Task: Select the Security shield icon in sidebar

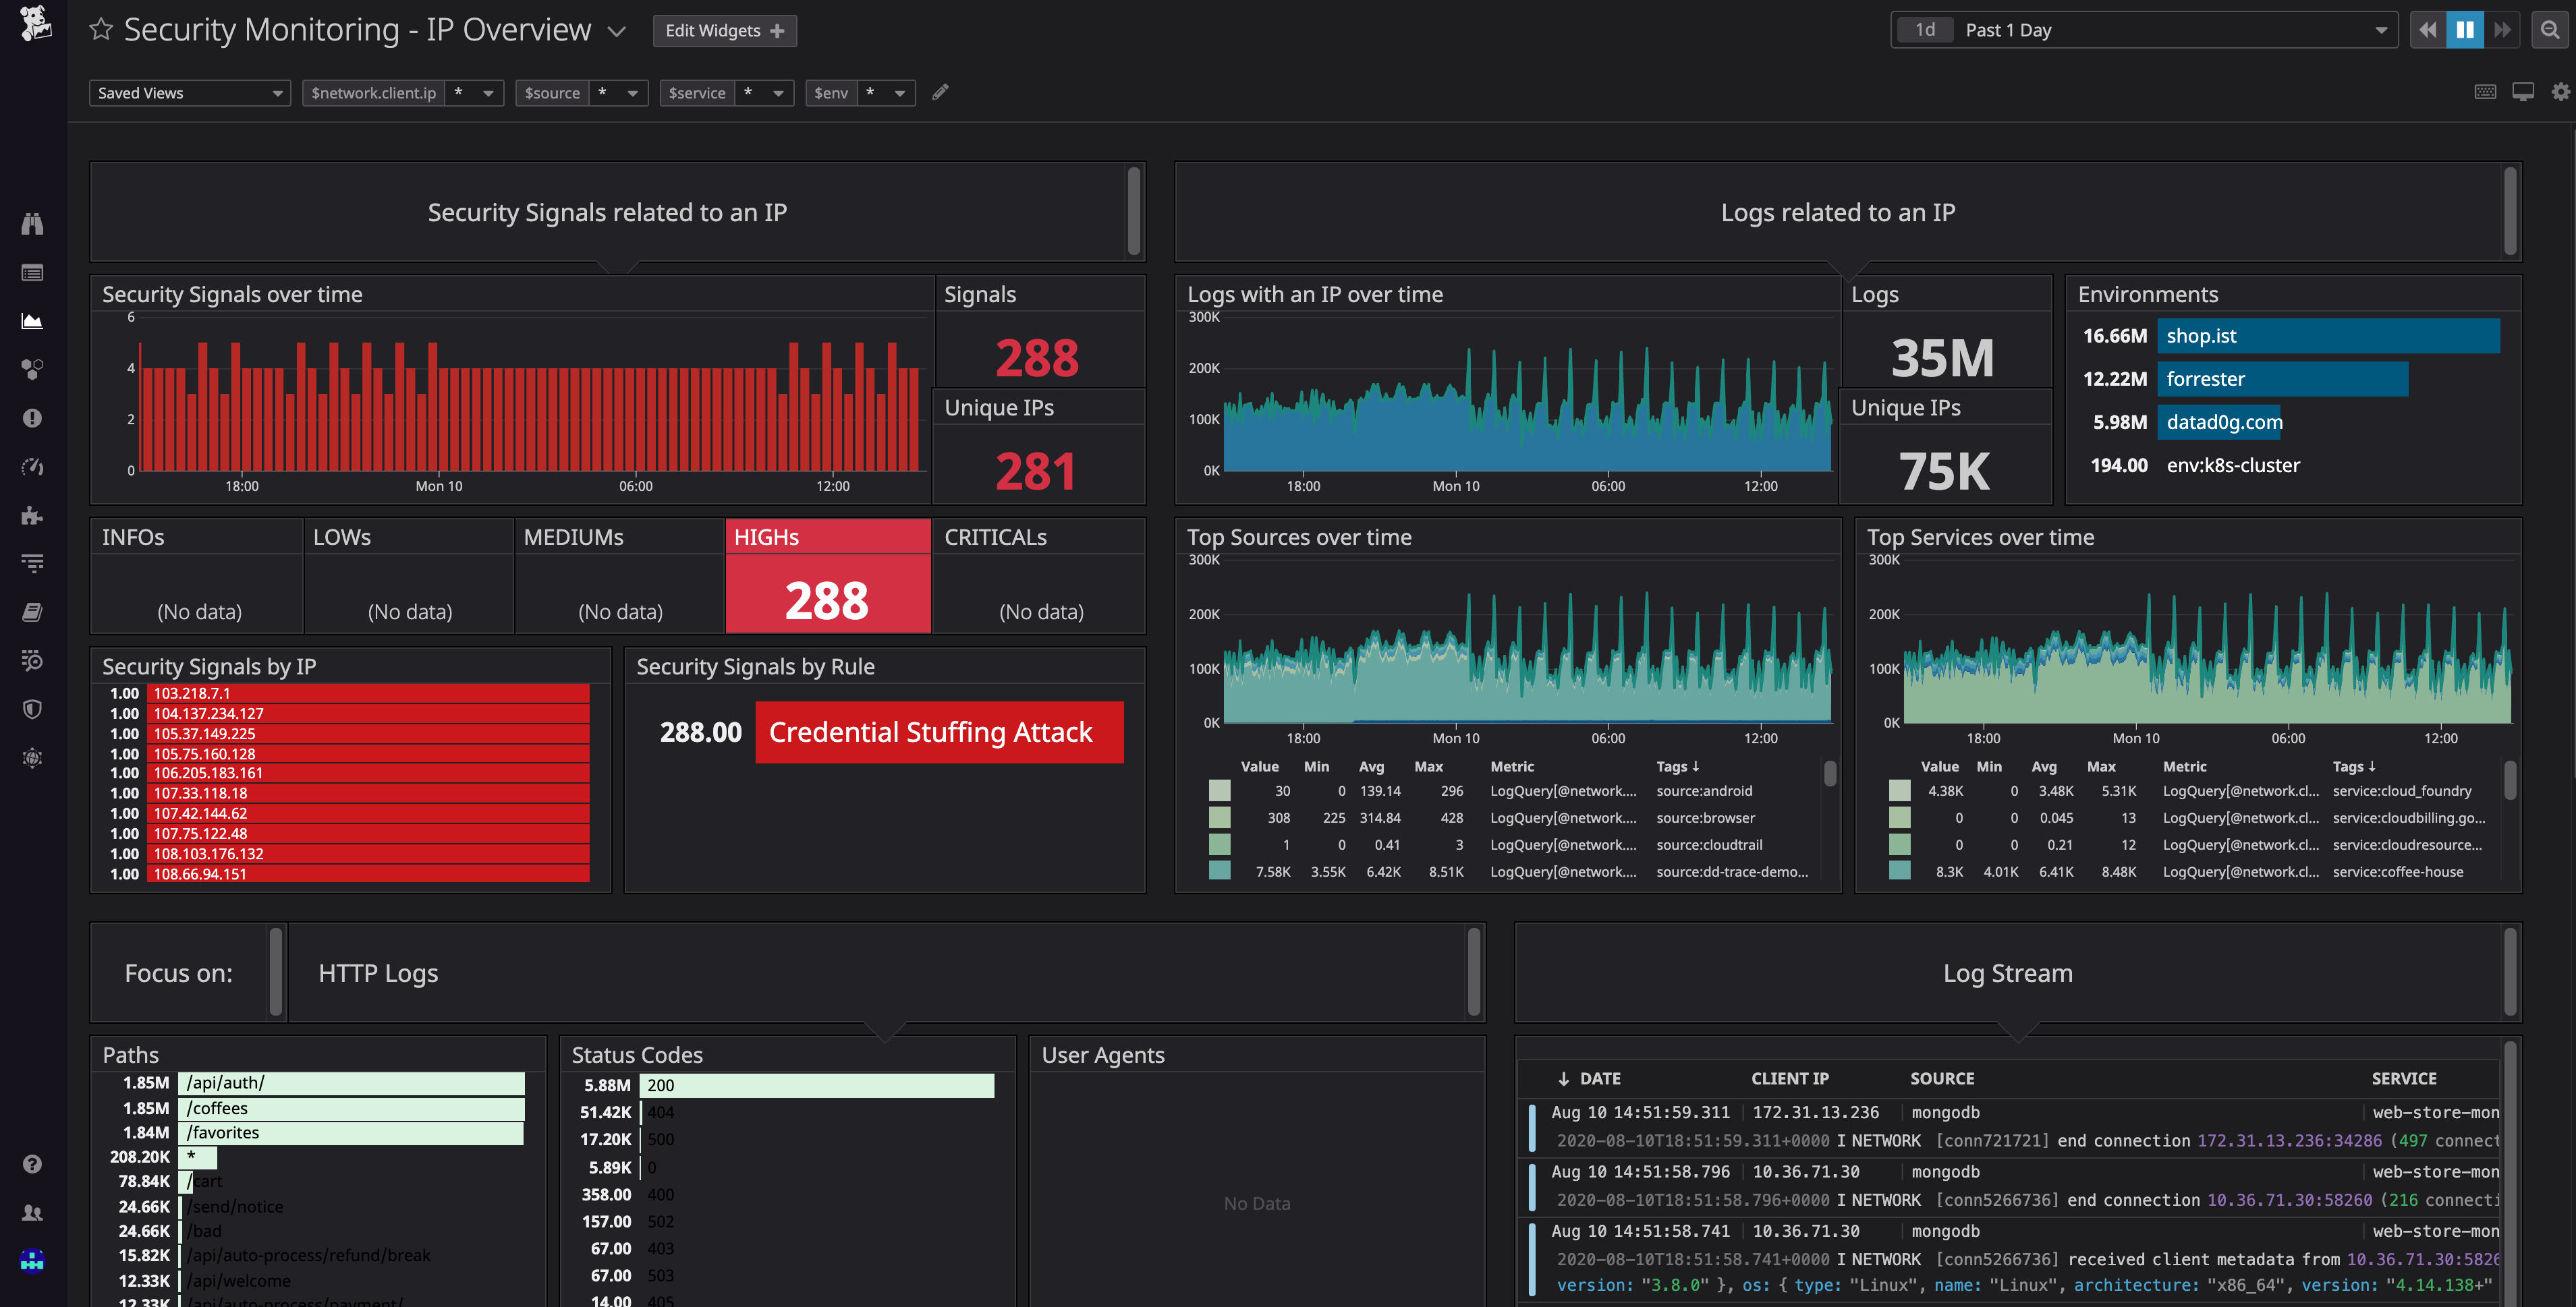Action: click(x=32, y=709)
